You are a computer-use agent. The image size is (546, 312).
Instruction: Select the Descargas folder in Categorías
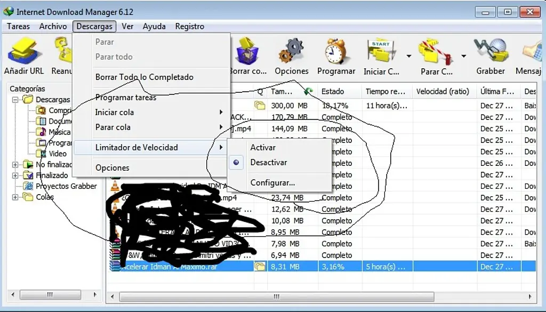(47, 100)
